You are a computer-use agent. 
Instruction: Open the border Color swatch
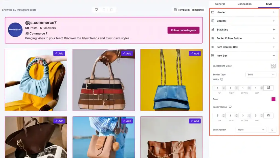tap(273, 99)
